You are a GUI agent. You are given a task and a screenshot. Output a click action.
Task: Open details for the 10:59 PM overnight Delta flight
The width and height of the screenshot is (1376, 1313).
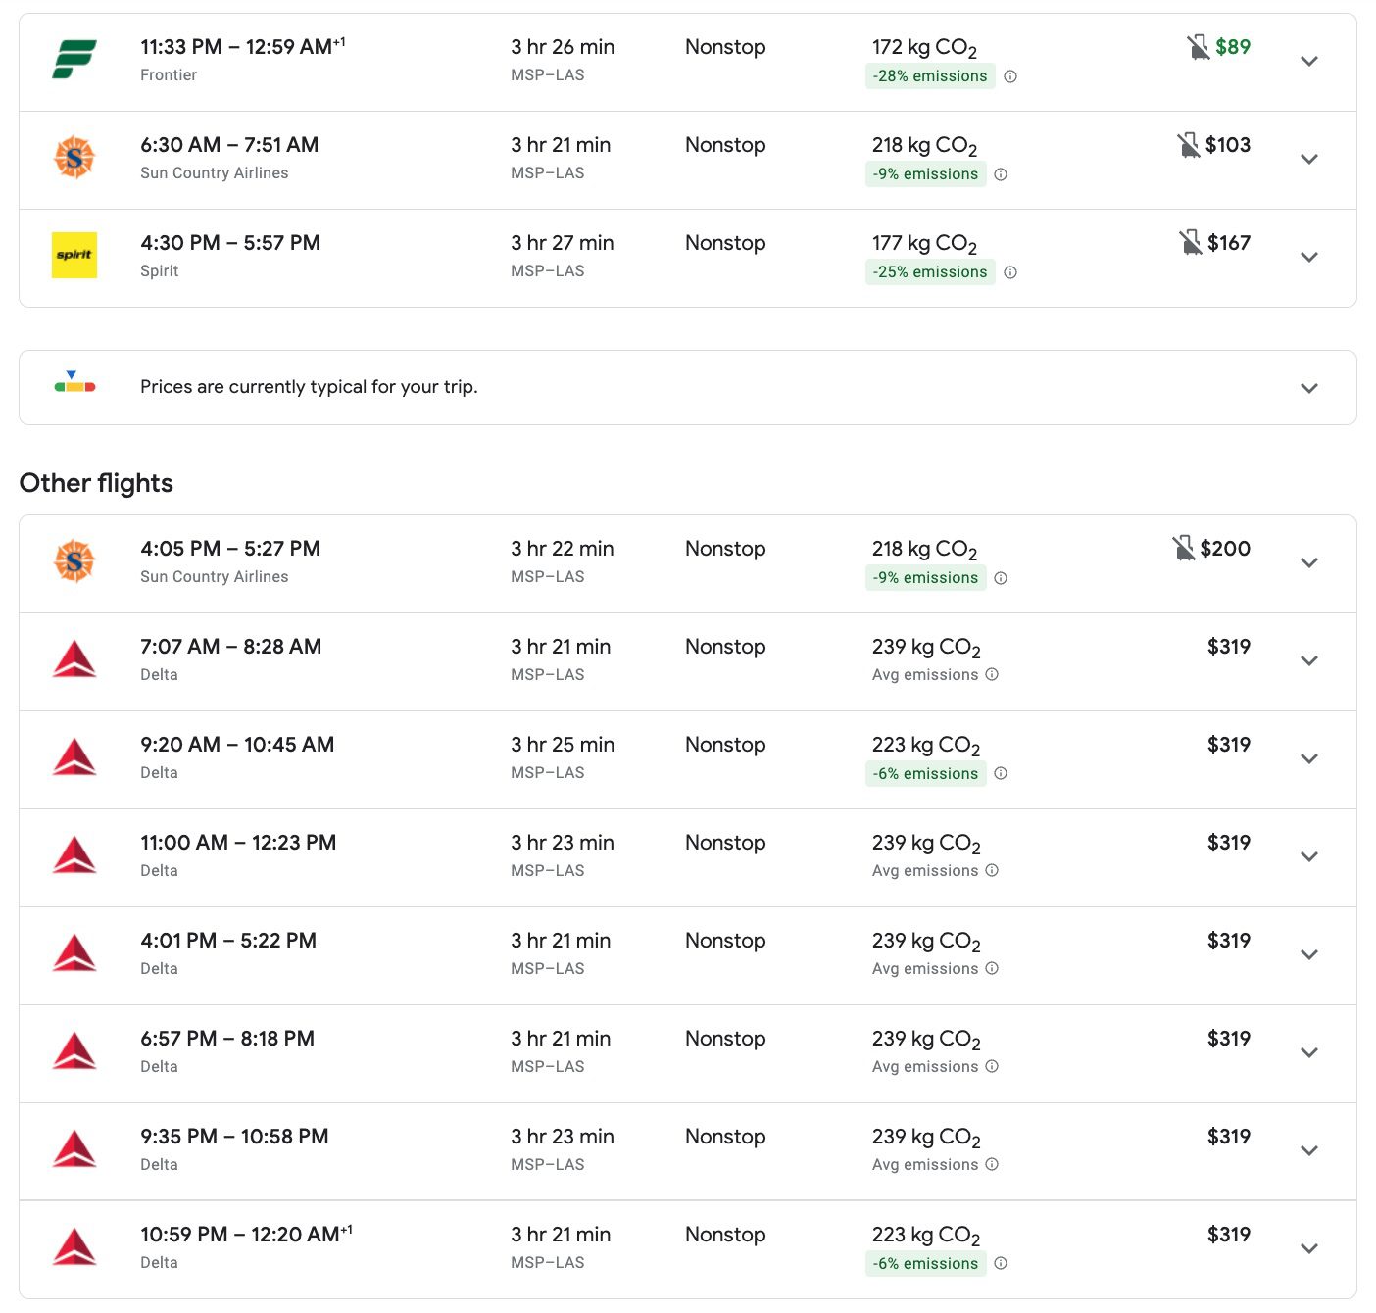click(x=1310, y=1248)
